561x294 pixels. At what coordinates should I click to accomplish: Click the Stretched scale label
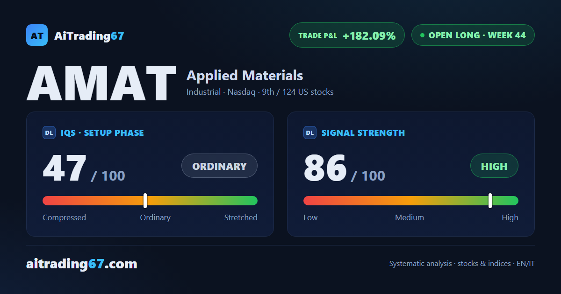click(x=241, y=217)
